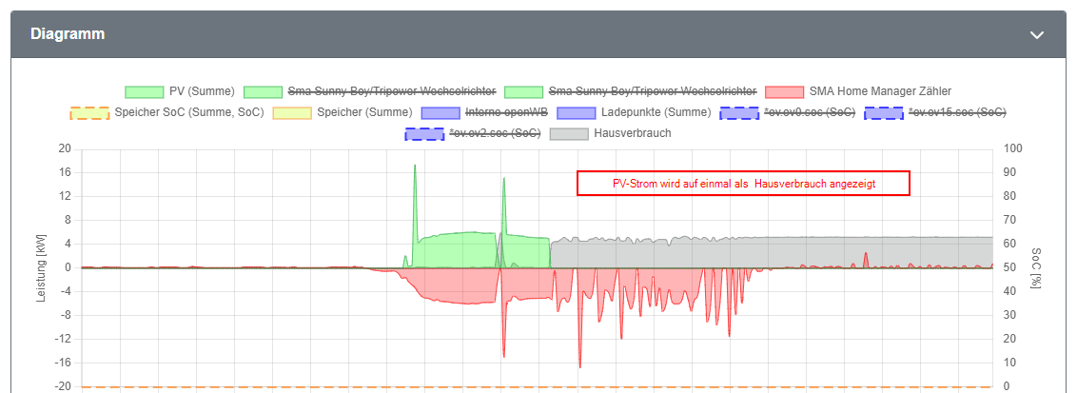Click the 100 tick on SoC axis
This screenshot has height=393, width=1077.
1012,148
